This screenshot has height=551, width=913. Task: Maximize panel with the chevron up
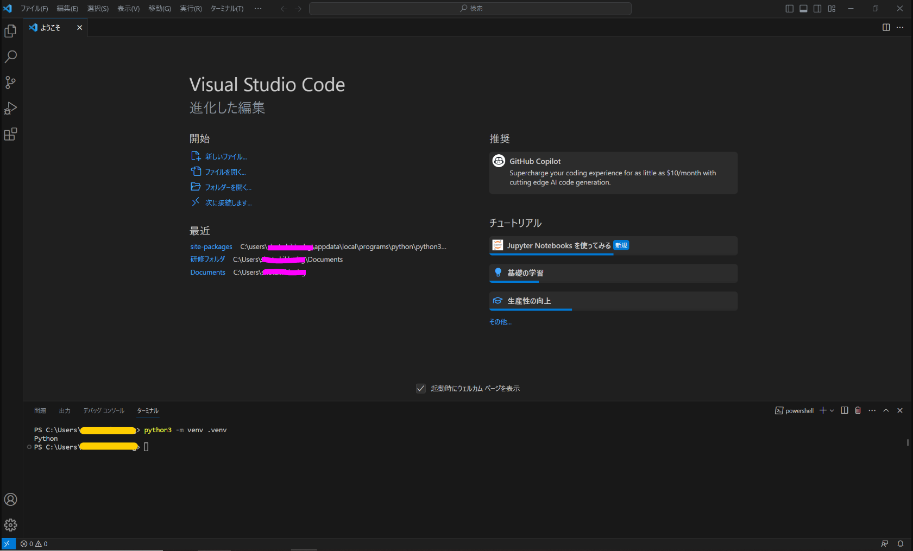click(x=886, y=410)
